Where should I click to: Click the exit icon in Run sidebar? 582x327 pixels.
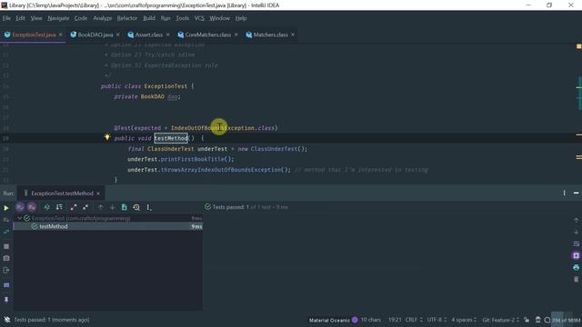pos(6,271)
